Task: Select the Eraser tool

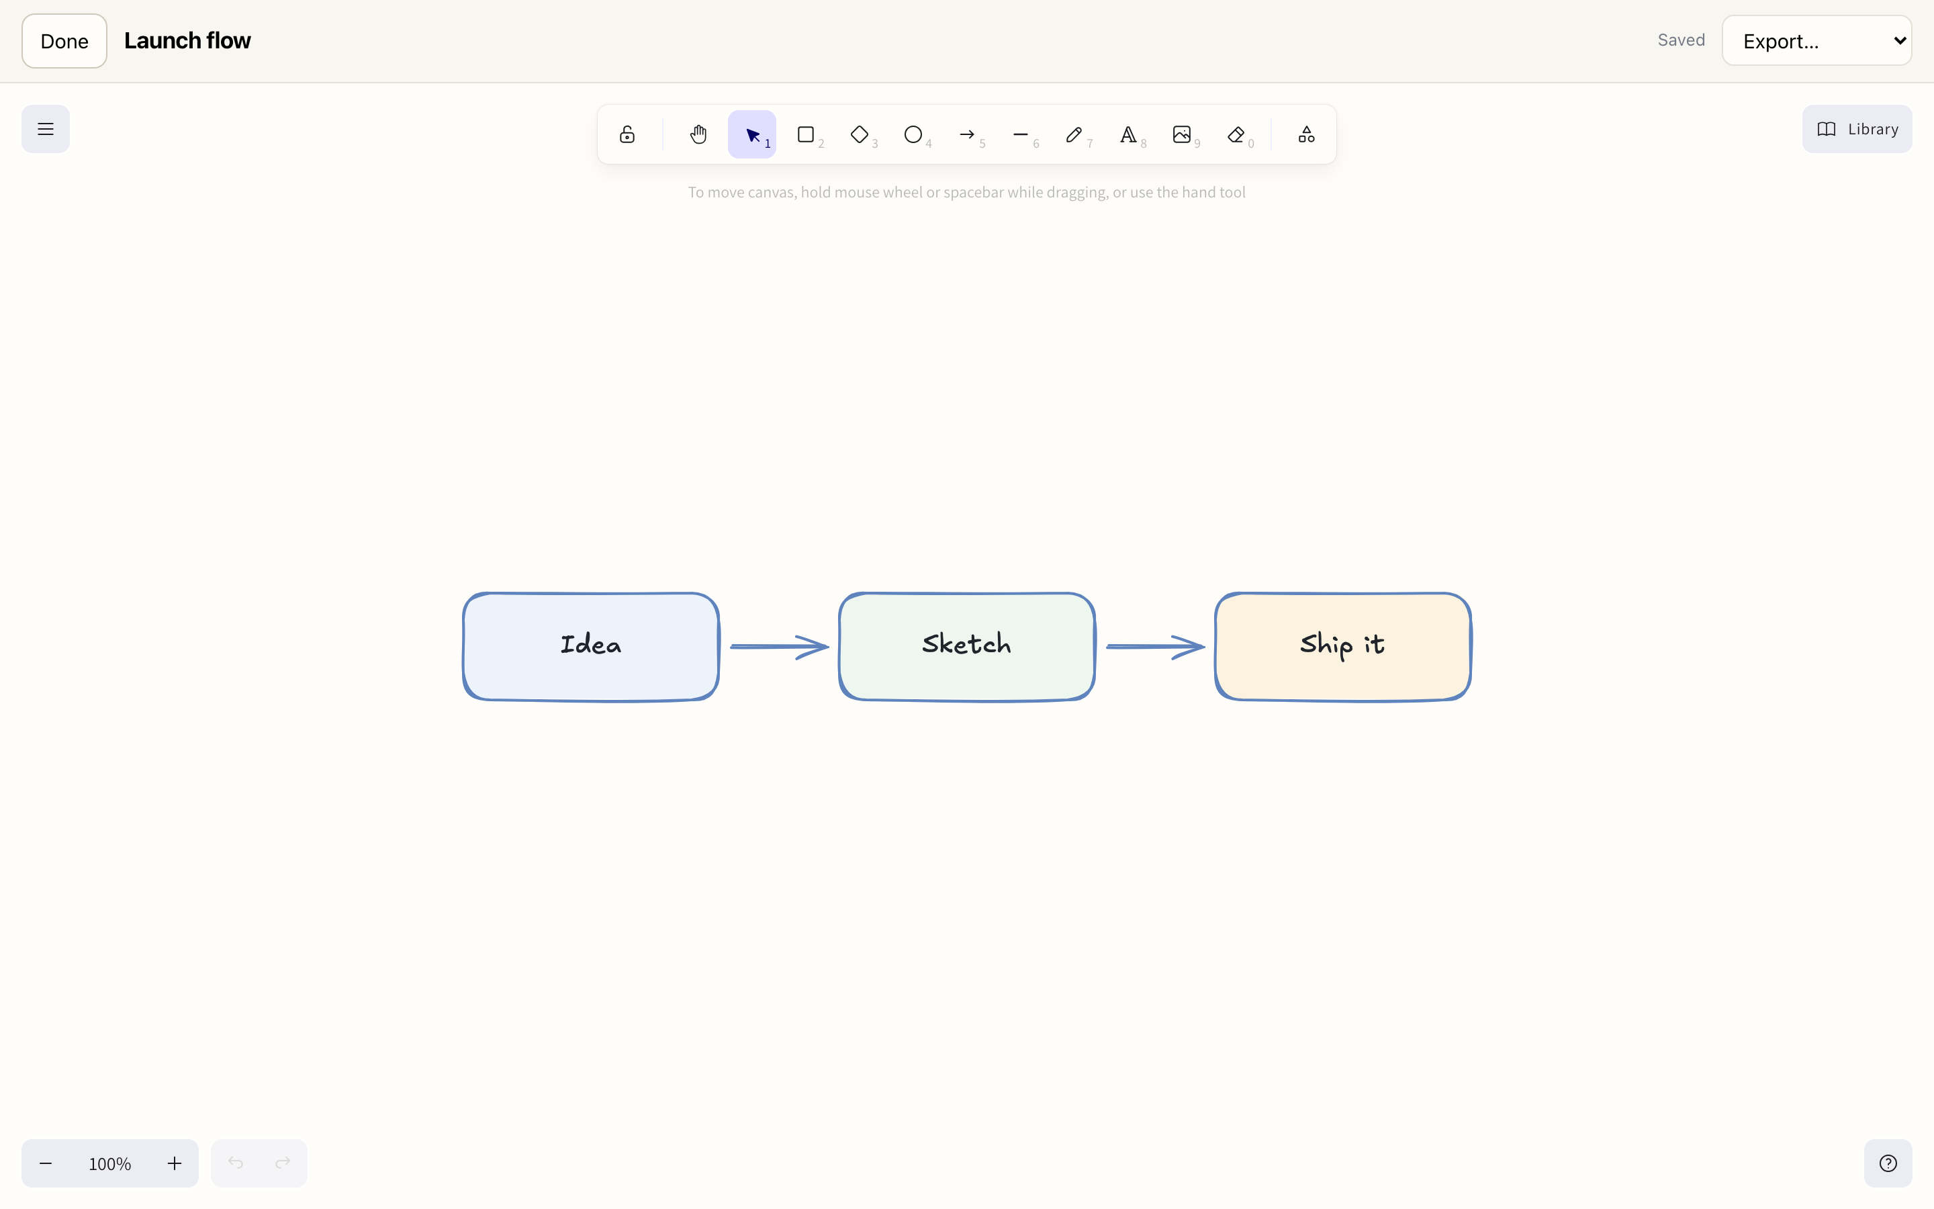Action: point(1236,134)
